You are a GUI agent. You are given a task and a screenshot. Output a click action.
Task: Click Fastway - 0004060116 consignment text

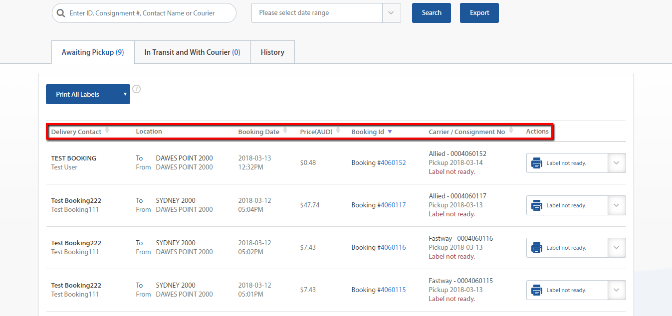461,239
